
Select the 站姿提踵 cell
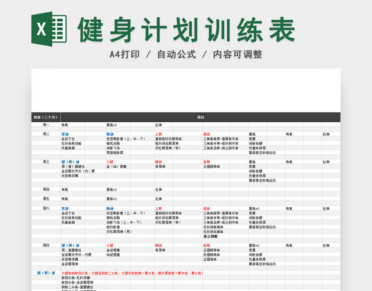(113, 255)
